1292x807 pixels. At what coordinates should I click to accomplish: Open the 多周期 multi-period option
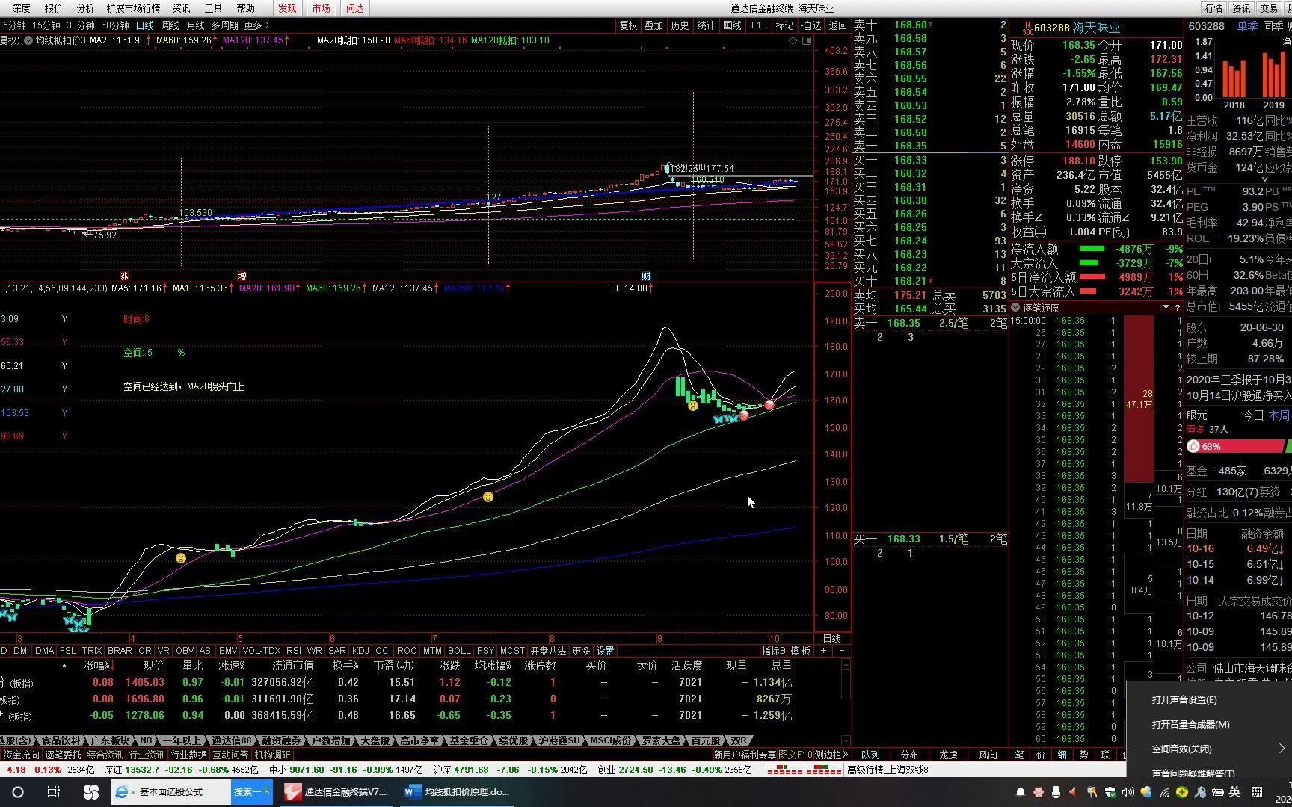224,25
